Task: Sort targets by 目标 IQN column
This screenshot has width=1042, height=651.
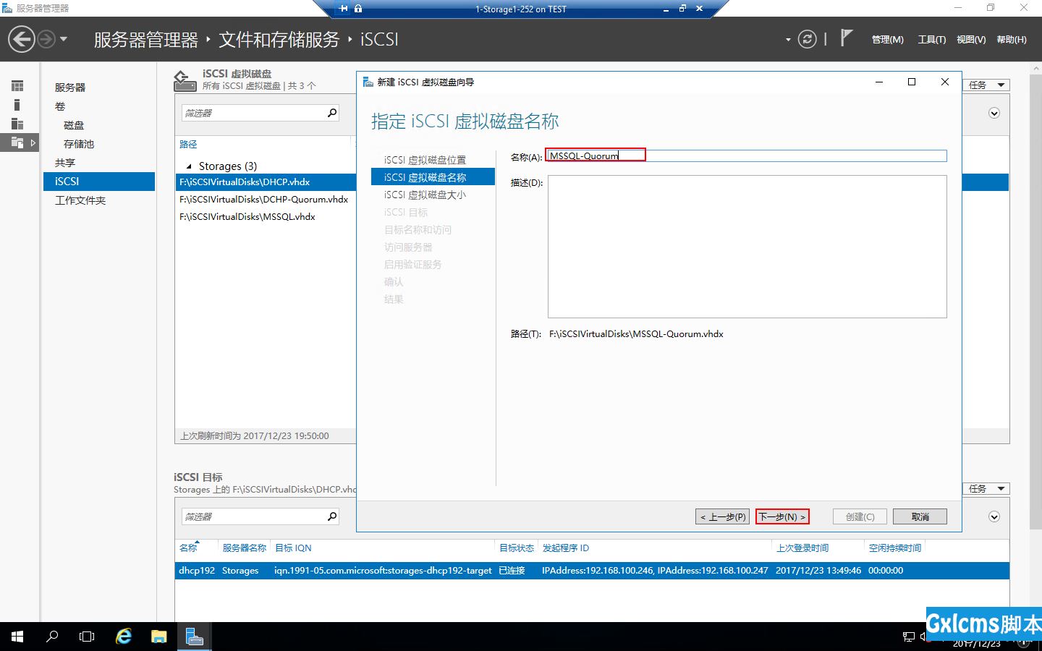Action: point(293,548)
